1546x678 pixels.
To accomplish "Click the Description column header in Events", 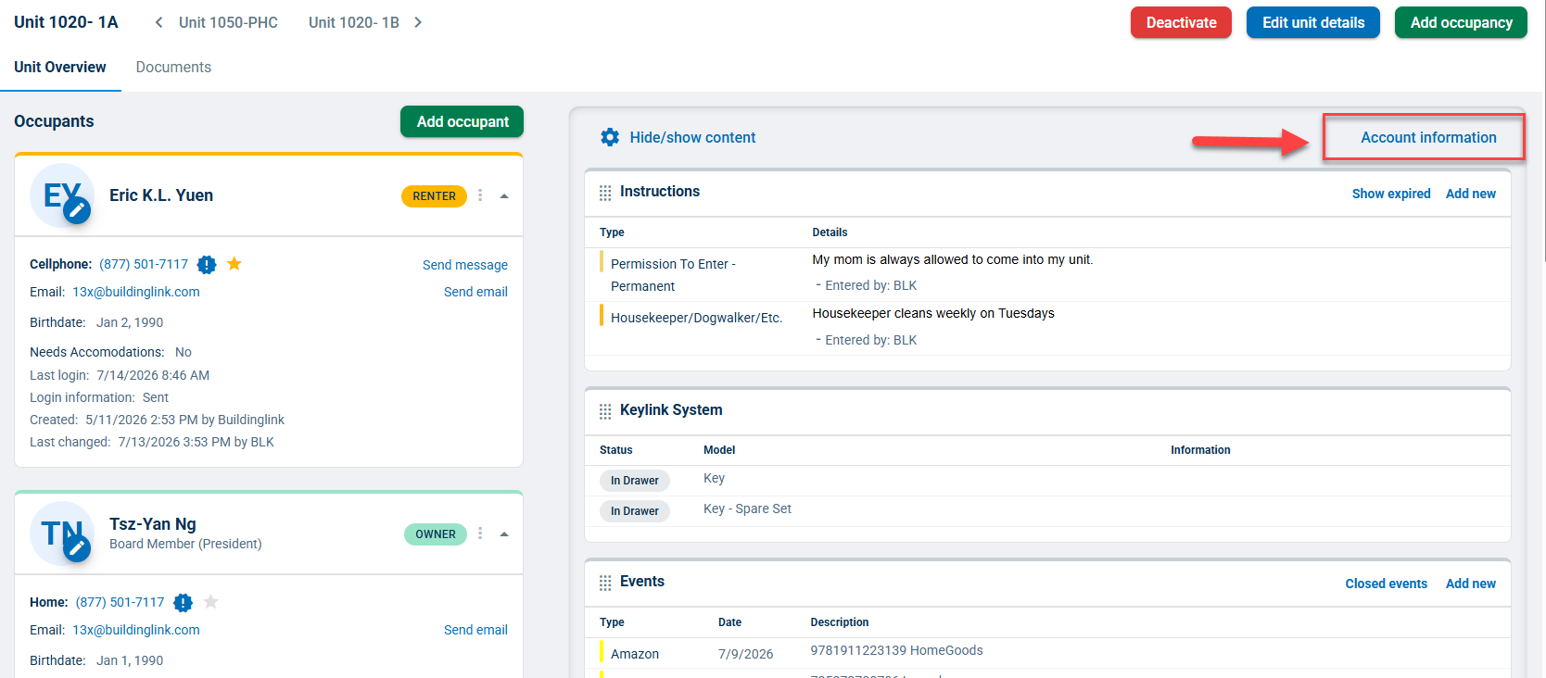I will pos(840,622).
